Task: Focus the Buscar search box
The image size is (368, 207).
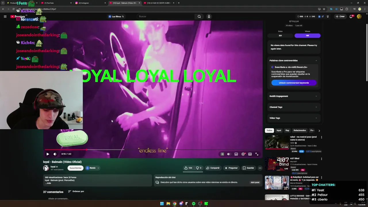Action: pos(165,16)
